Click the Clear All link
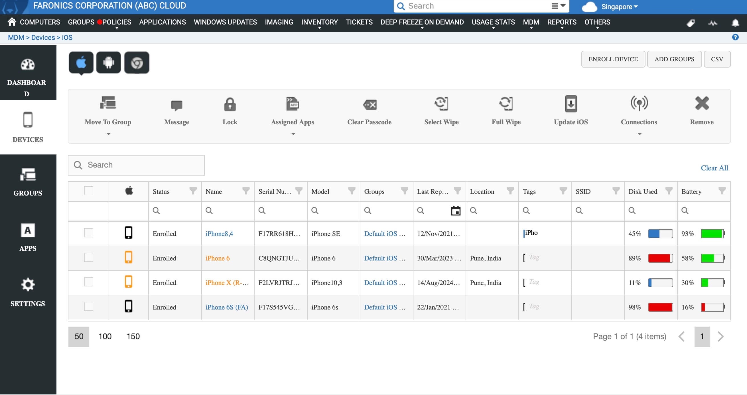Viewport: 747px width, 395px height. pos(714,168)
